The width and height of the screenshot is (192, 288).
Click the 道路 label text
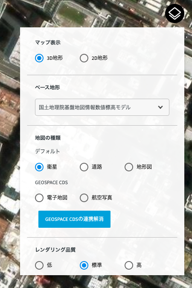click(x=97, y=167)
